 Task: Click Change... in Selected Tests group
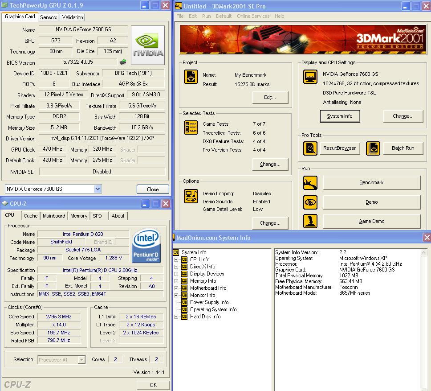(x=270, y=164)
